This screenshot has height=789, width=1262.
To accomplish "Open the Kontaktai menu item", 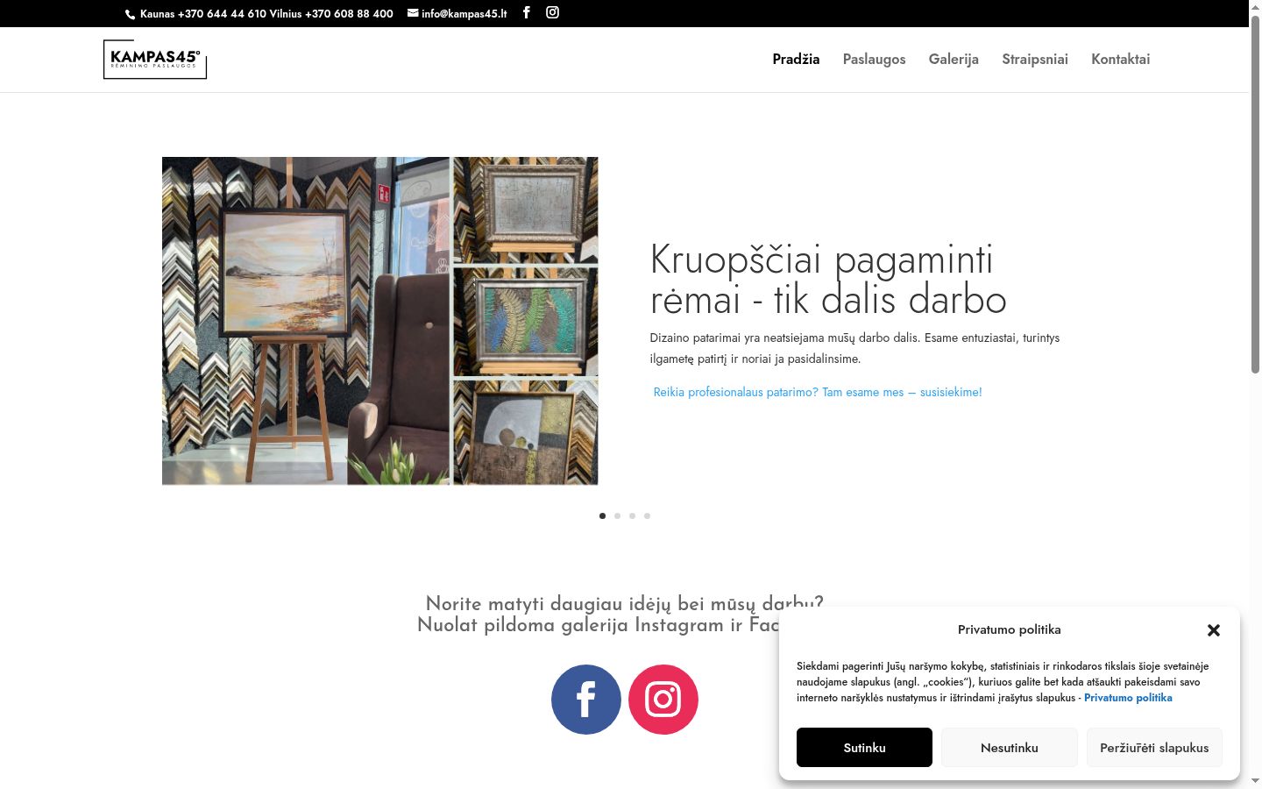I will tap(1121, 59).
